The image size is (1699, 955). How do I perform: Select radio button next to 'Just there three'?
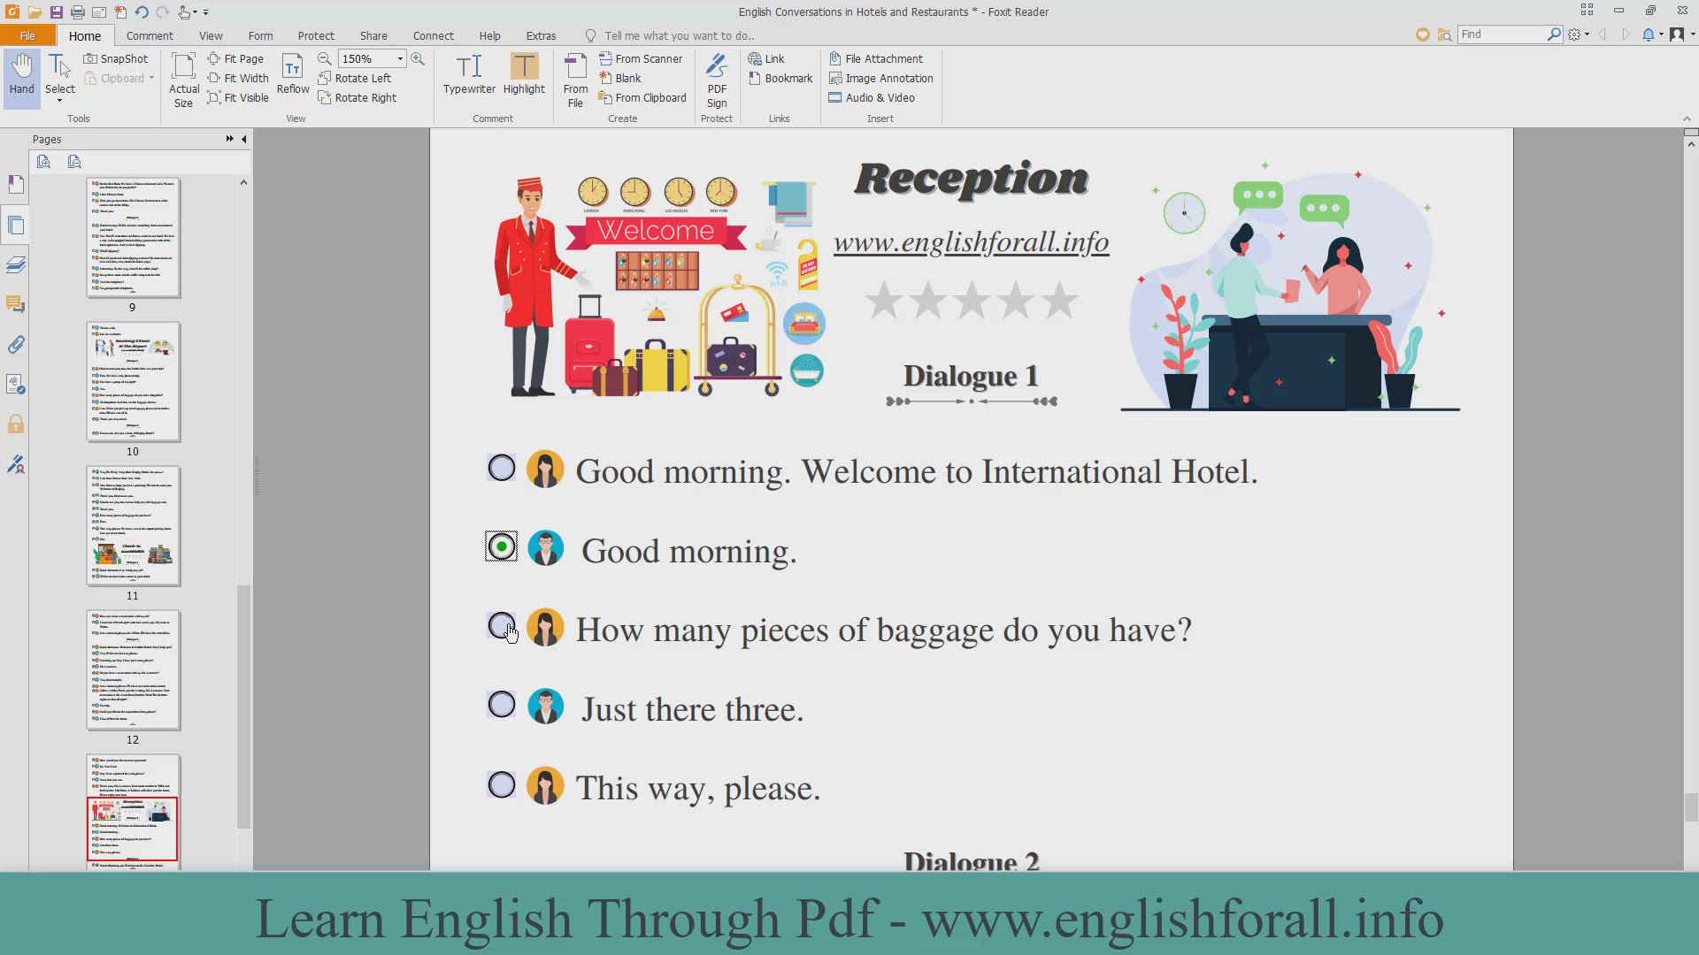click(x=502, y=705)
